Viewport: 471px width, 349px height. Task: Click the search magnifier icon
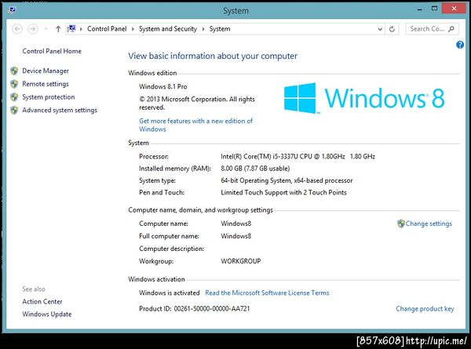click(451, 29)
